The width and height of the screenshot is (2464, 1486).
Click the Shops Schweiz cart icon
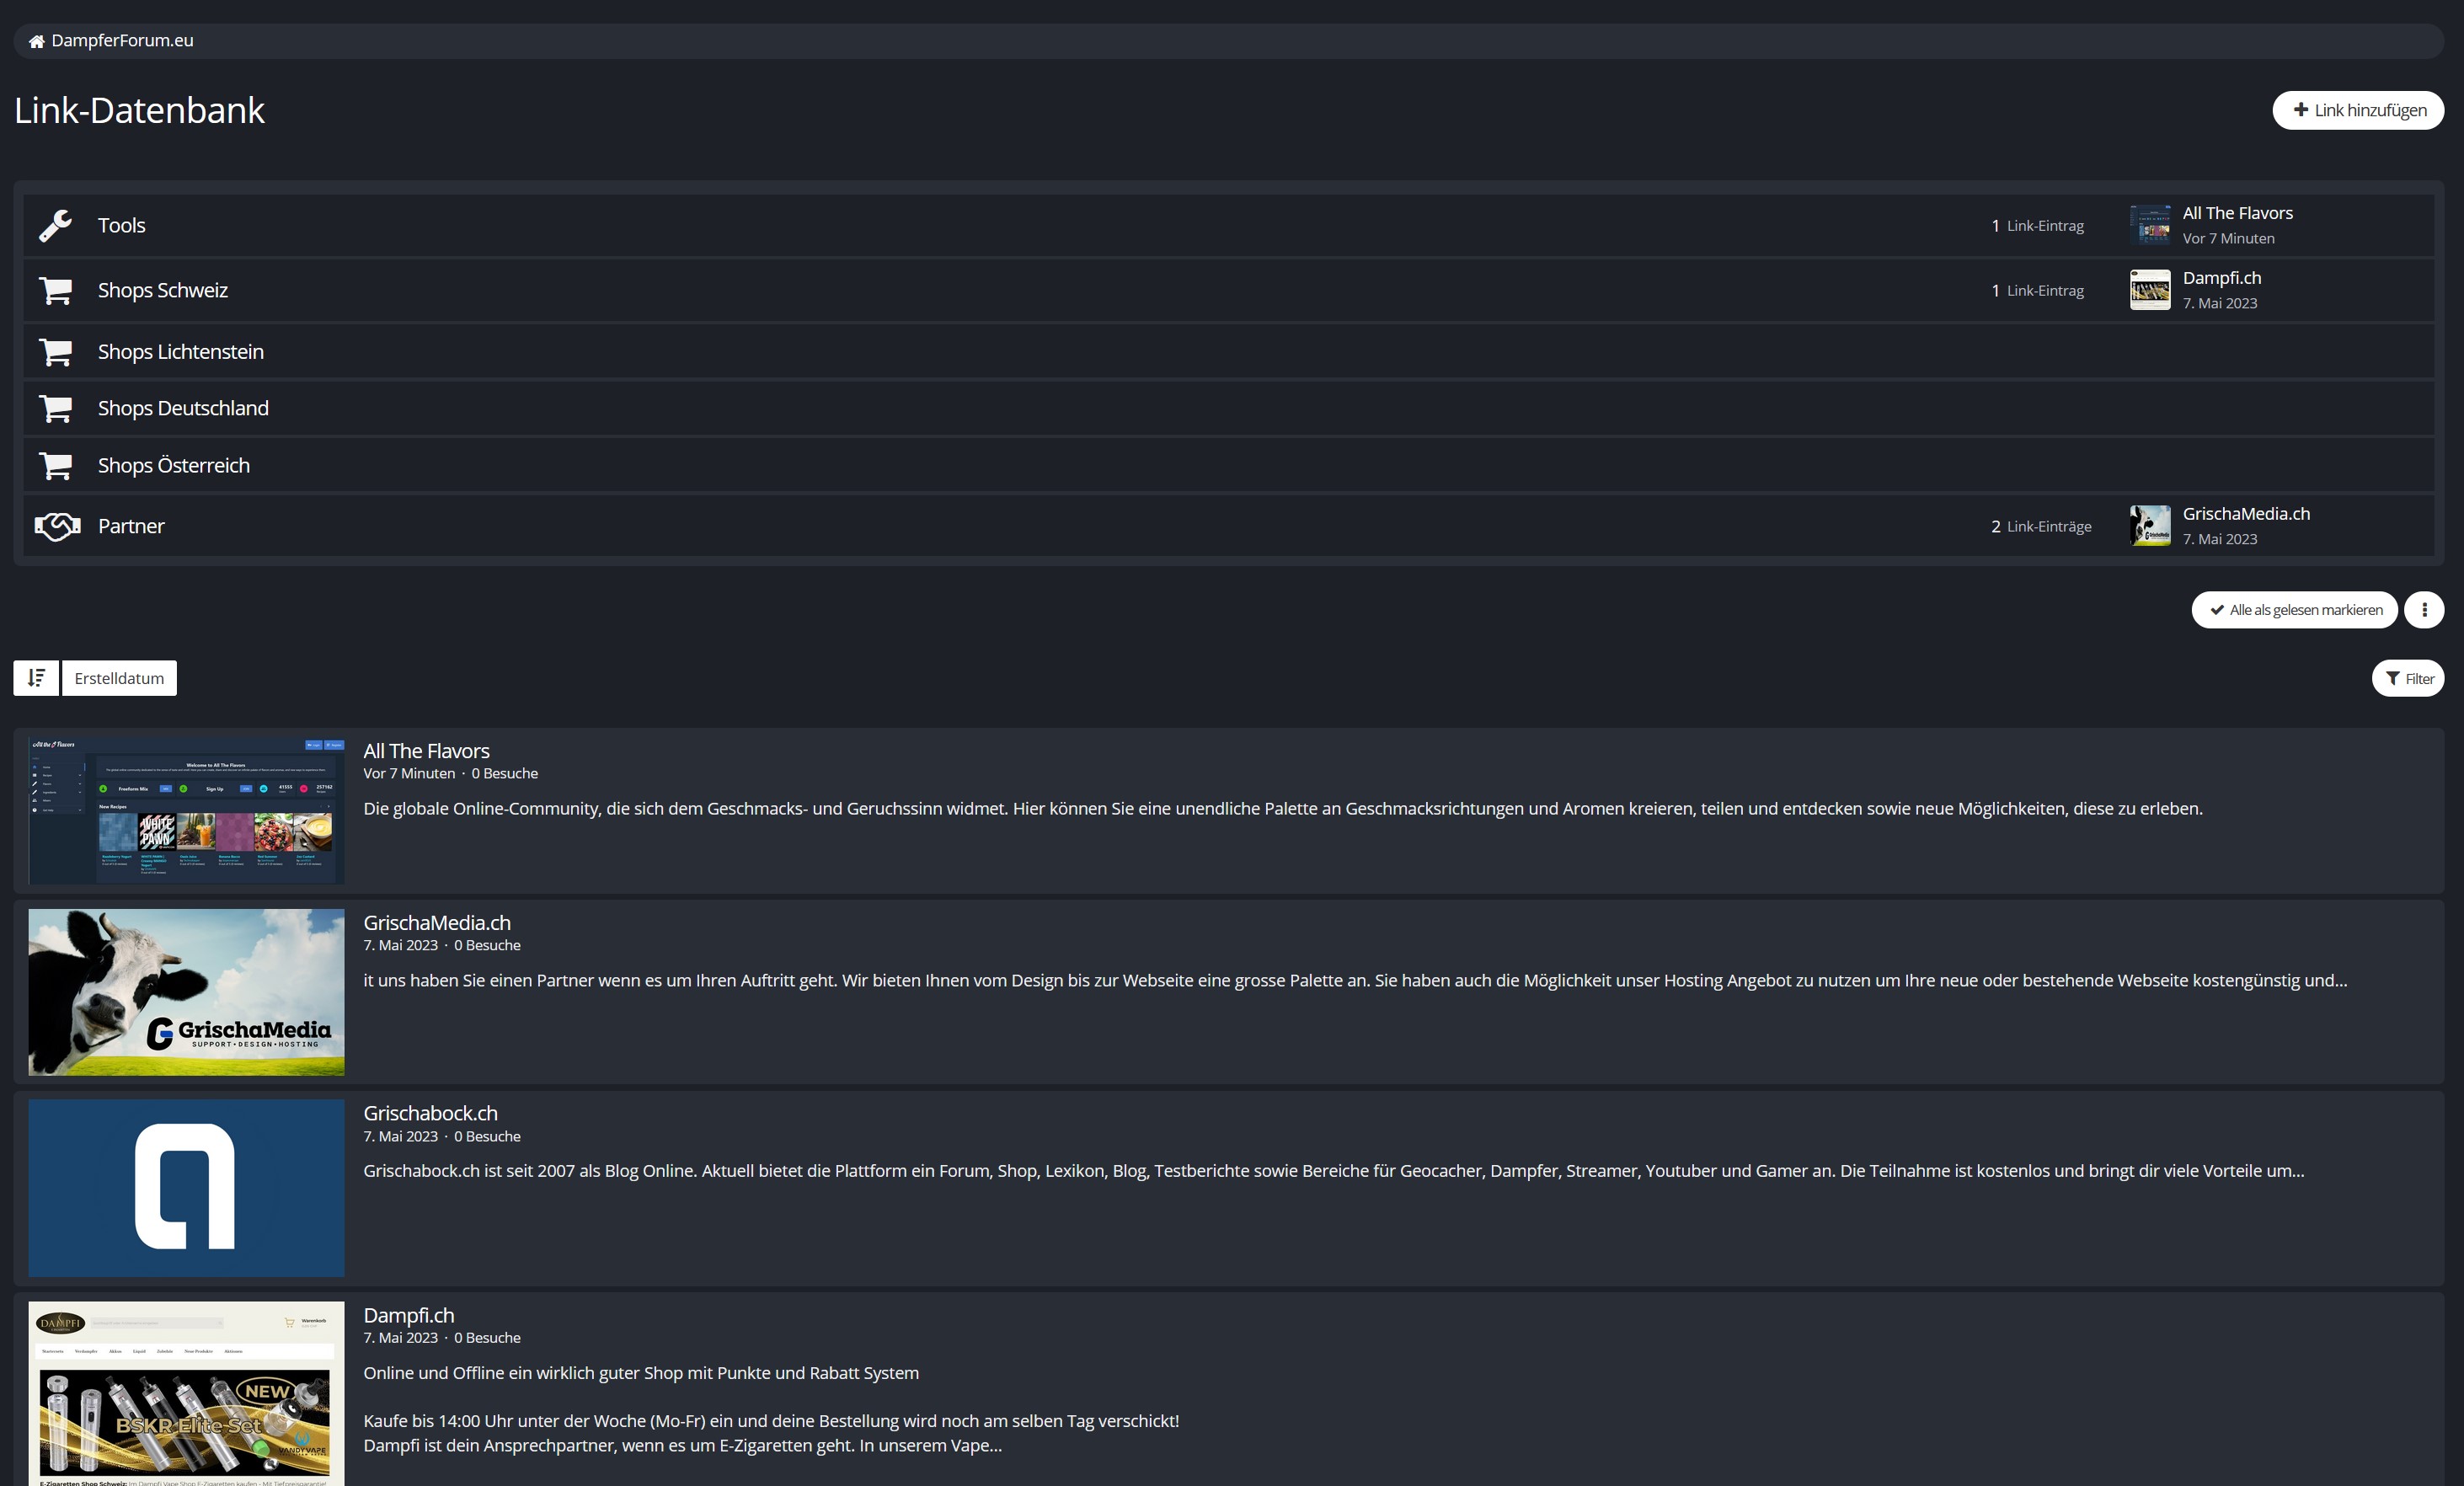56,291
